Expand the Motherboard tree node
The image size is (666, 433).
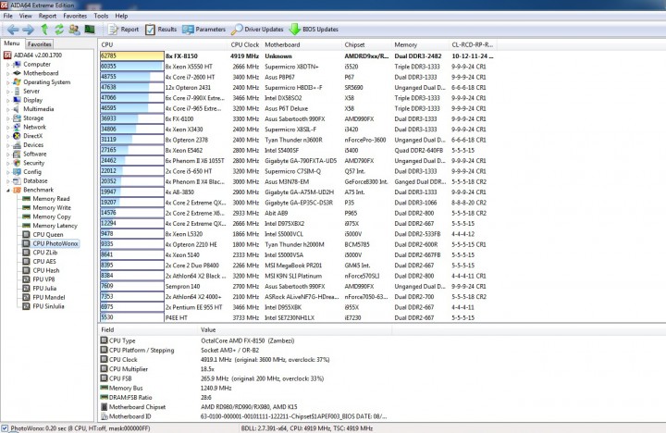[x=7, y=73]
